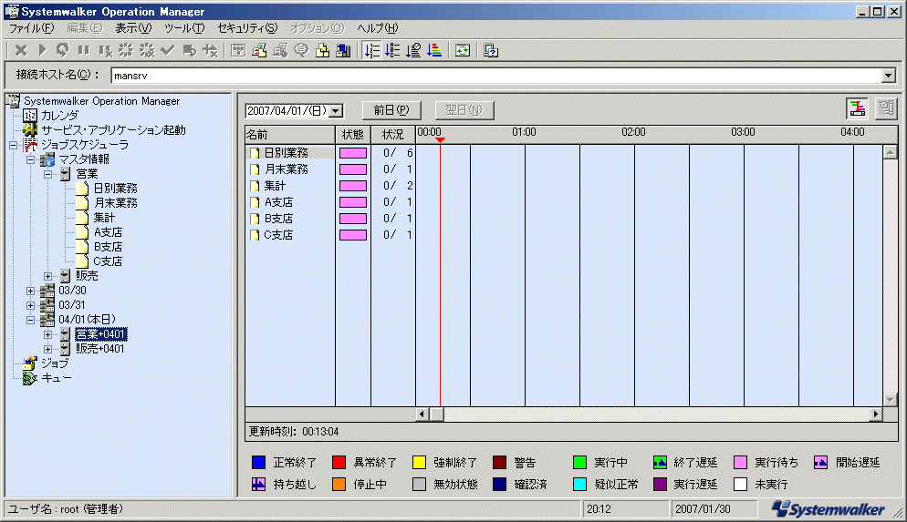907x522 pixels.
Task: Open the セキュリティ(S) menu
Action: pyautogui.click(x=247, y=27)
